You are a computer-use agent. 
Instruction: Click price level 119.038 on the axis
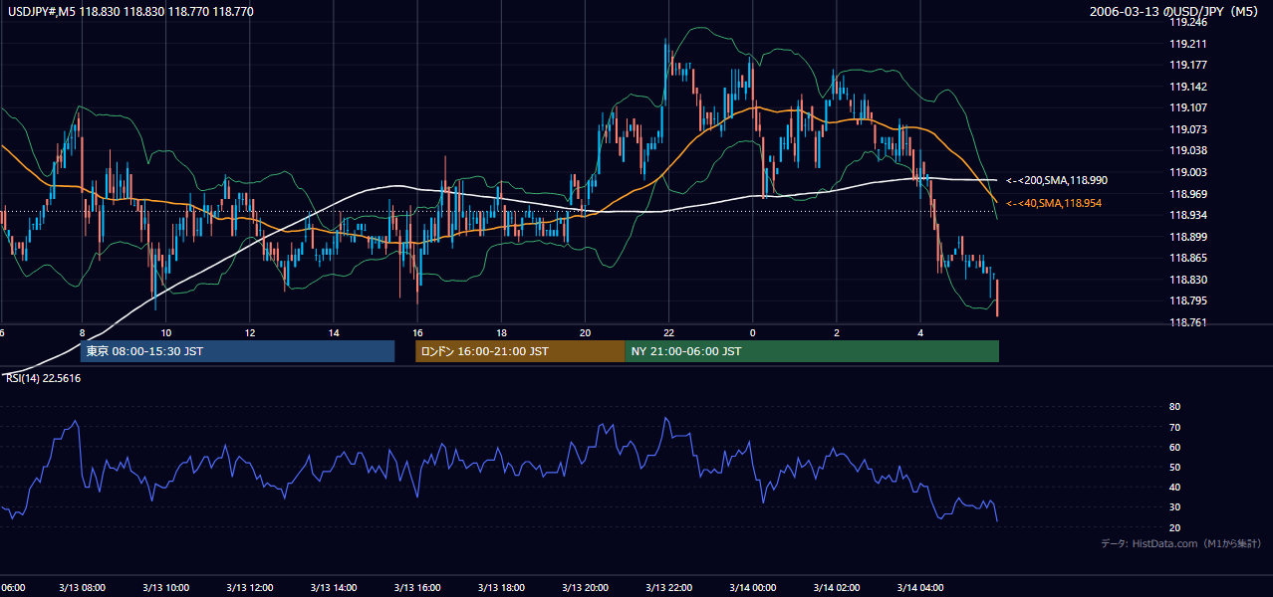pyautogui.click(x=1188, y=151)
